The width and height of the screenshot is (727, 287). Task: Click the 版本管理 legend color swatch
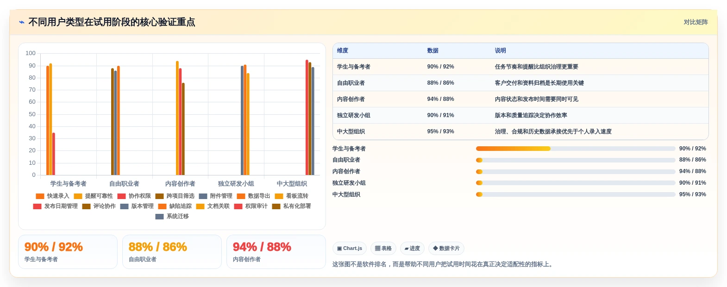point(124,206)
